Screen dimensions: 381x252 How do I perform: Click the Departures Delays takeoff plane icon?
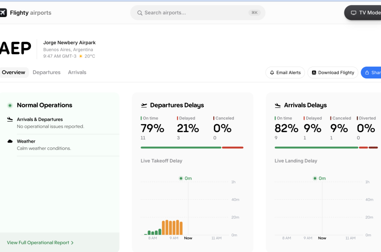pyautogui.click(x=144, y=106)
